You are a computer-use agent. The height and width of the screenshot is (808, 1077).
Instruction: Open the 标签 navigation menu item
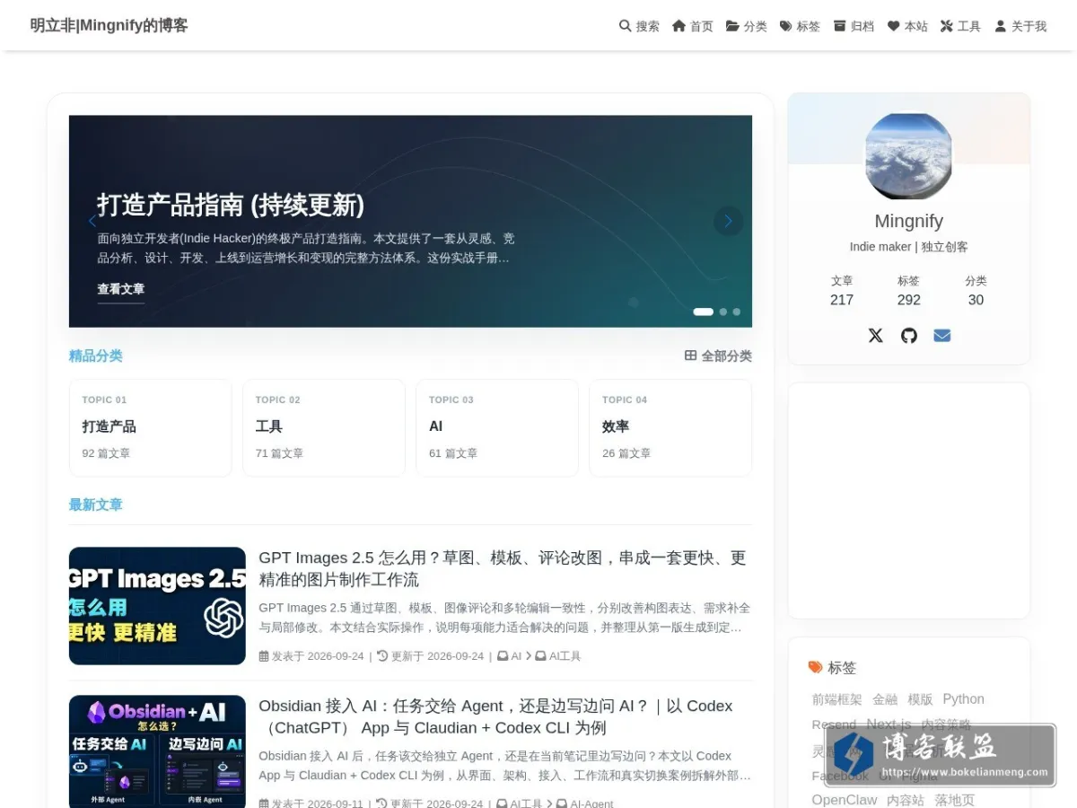point(800,26)
